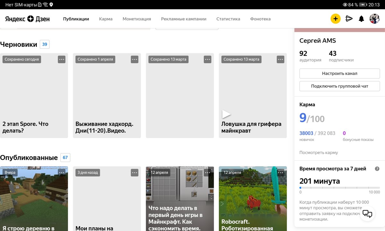Open three-dot menu on Я строю деревню post

click(62, 173)
